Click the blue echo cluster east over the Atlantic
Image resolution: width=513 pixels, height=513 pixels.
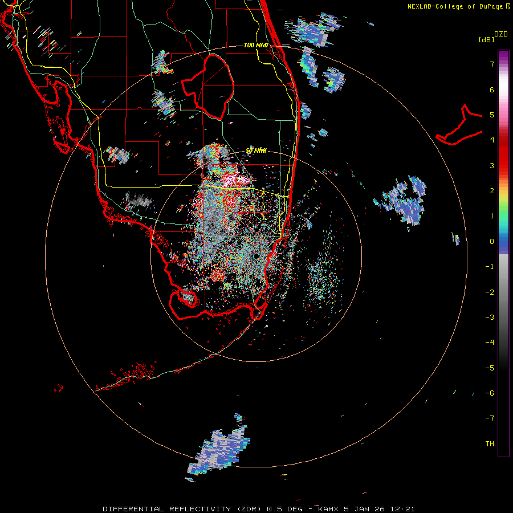tap(401, 201)
